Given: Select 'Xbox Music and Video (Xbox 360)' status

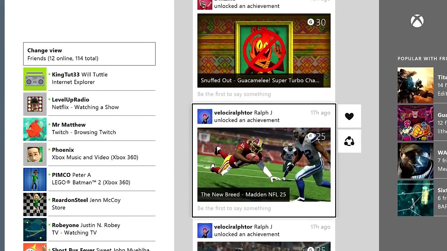Looking at the screenshot, I should [95, 158].
